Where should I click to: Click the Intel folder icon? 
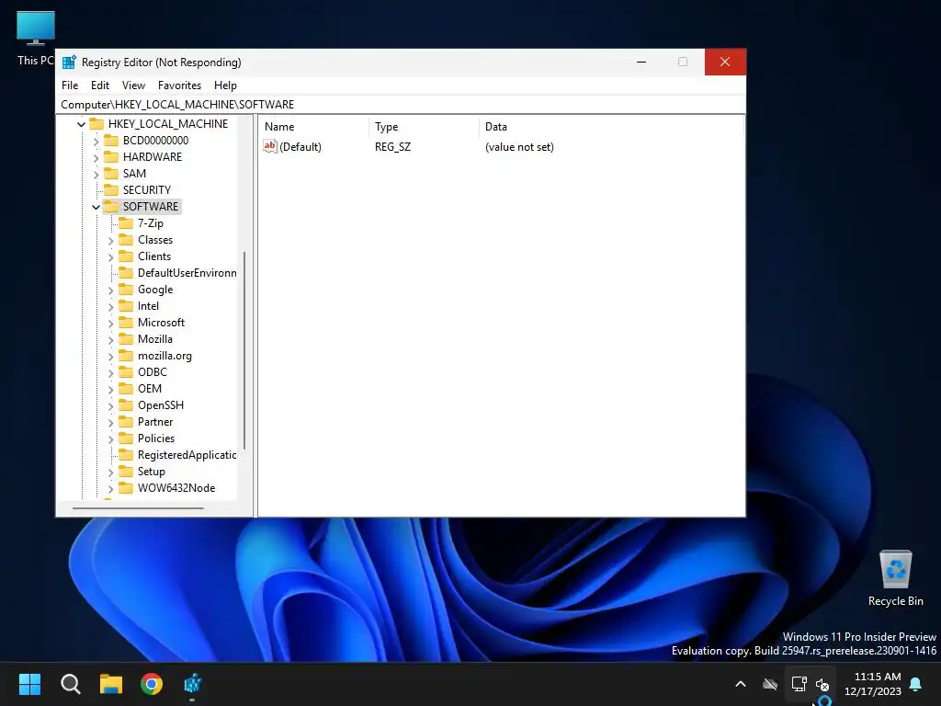point(126,306)
